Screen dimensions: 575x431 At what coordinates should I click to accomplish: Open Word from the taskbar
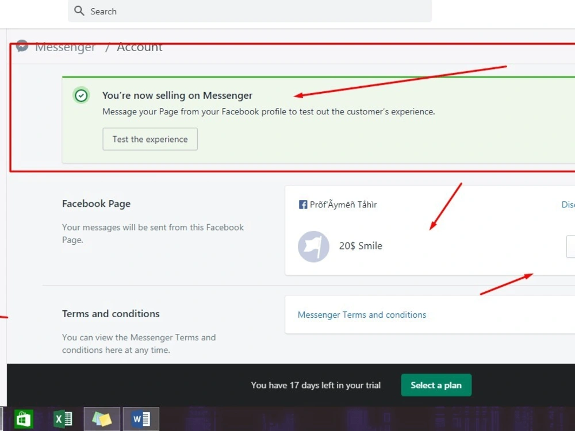(141, 419)
